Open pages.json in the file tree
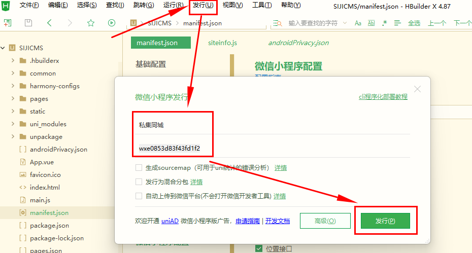Viewport: 472px width, 253px height. tap(46, 249)
